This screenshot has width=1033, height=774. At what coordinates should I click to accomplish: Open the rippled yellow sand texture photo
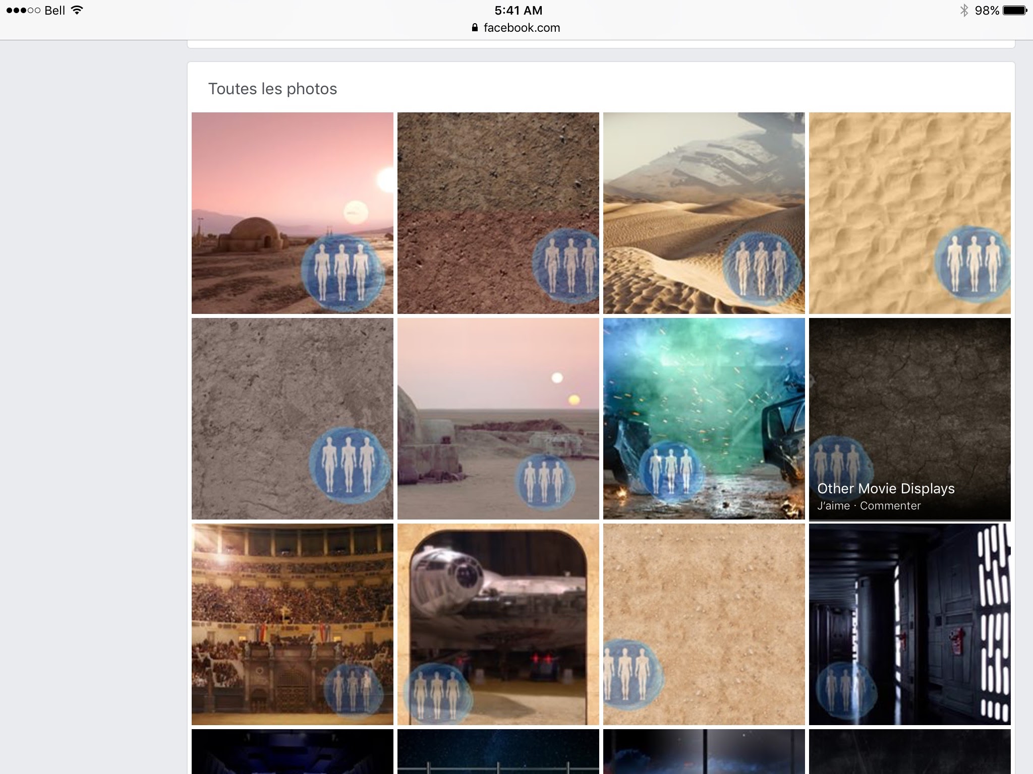click(910, 213)
